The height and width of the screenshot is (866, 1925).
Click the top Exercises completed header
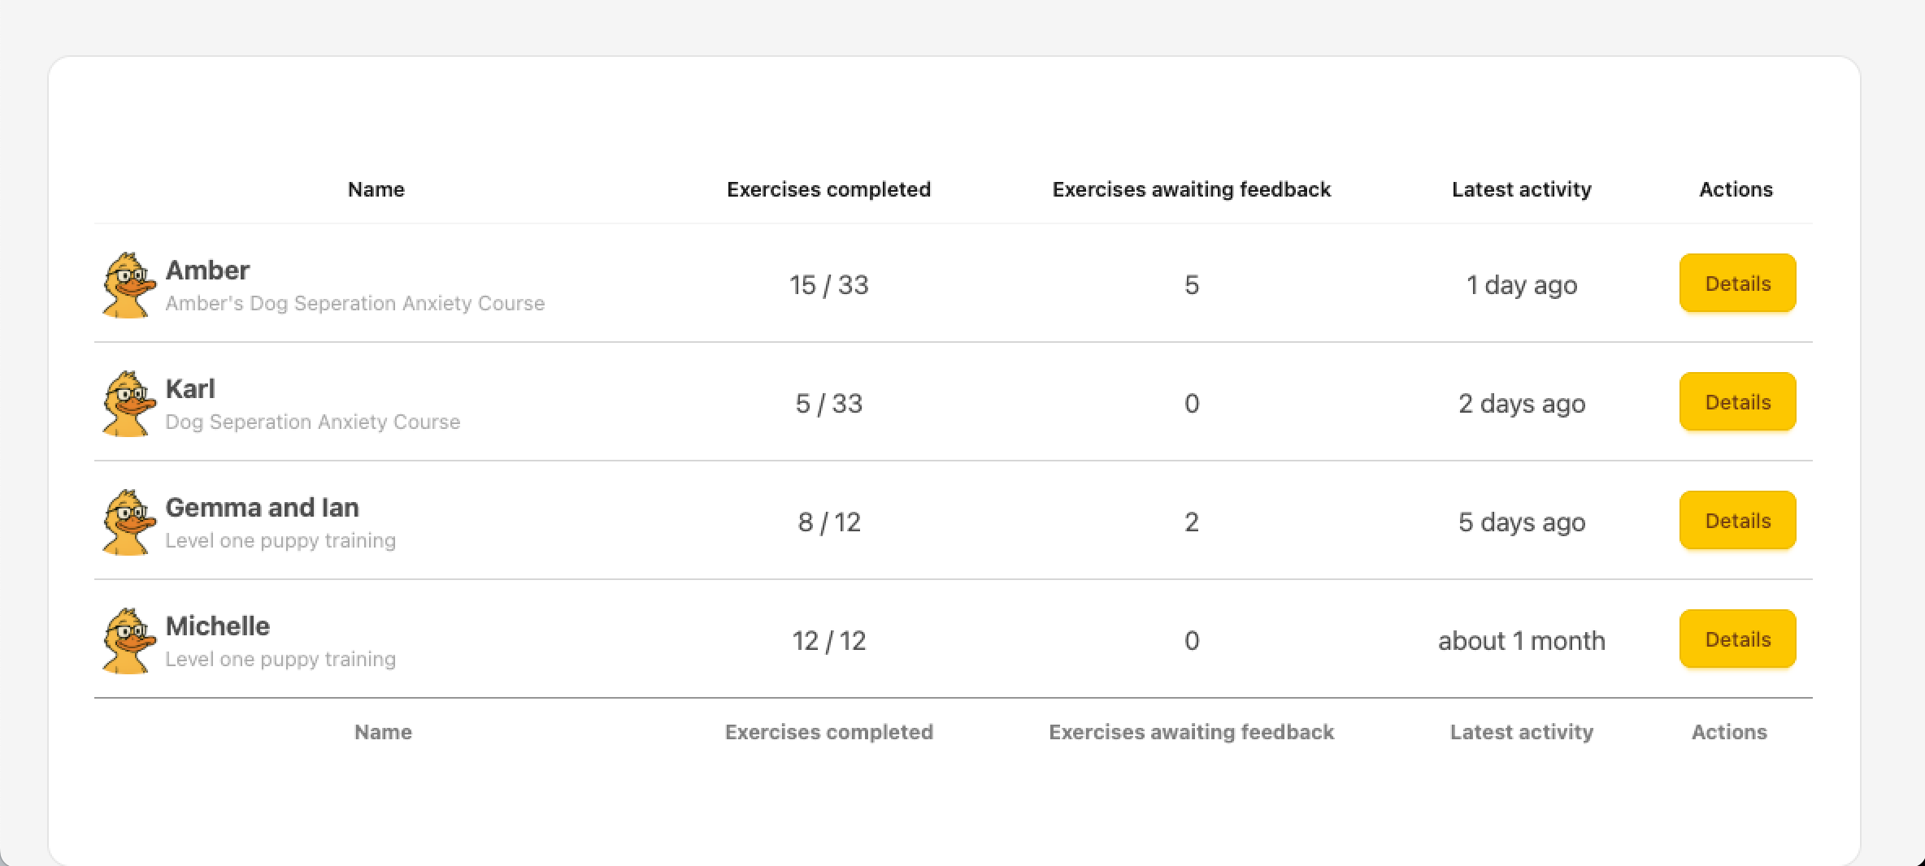(x=828, y=189)
